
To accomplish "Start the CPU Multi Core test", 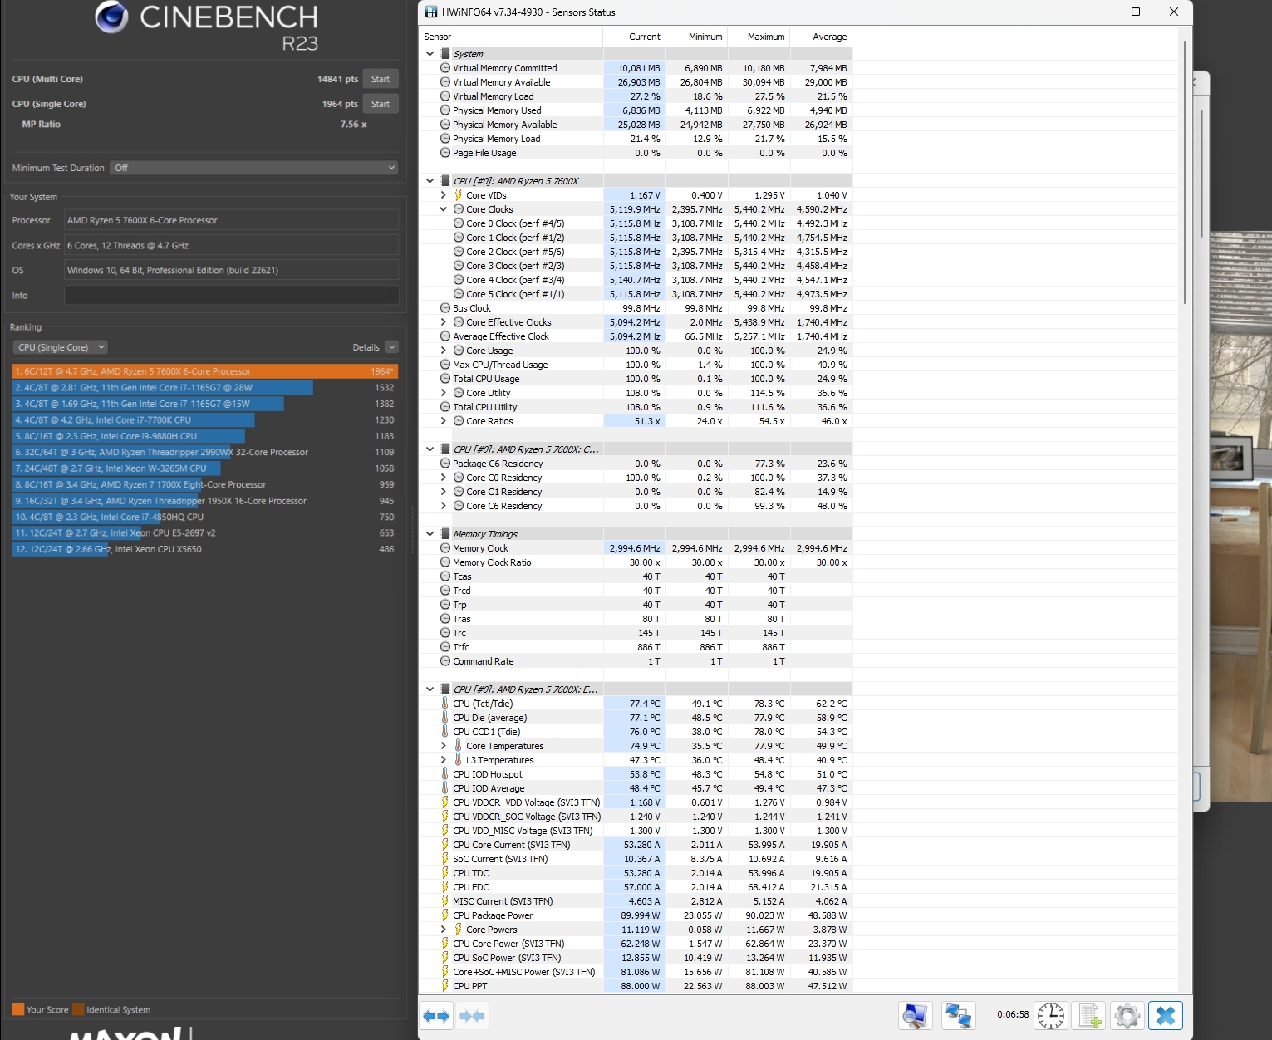I will pyautogui.click(x=381, y=79).
